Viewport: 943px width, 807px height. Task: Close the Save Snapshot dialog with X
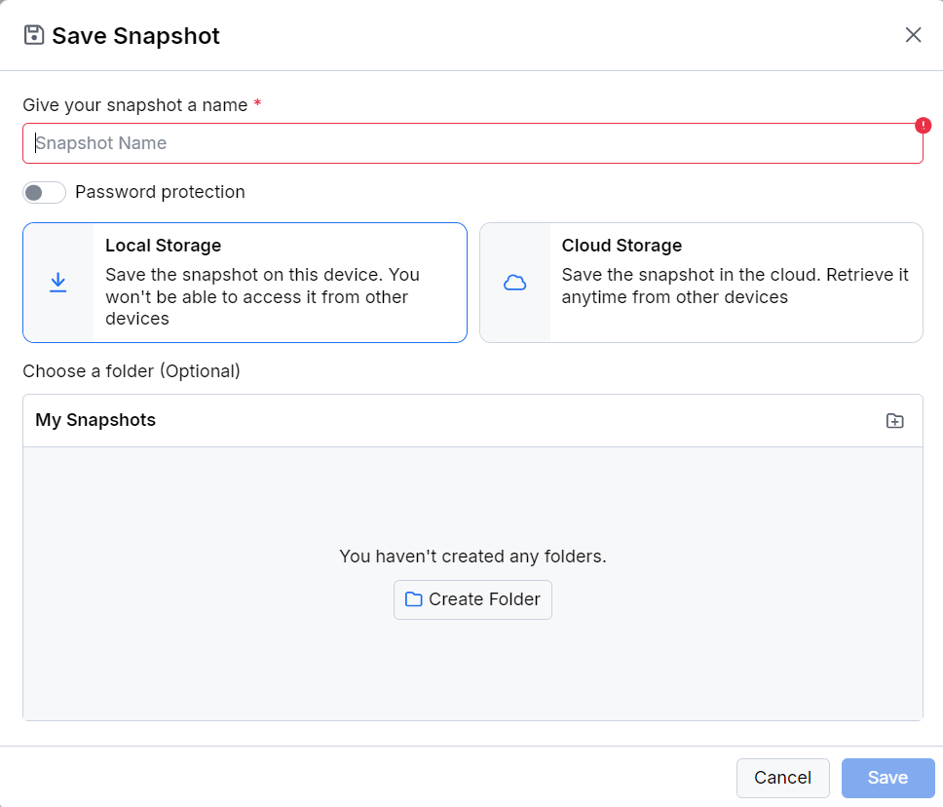913,35
